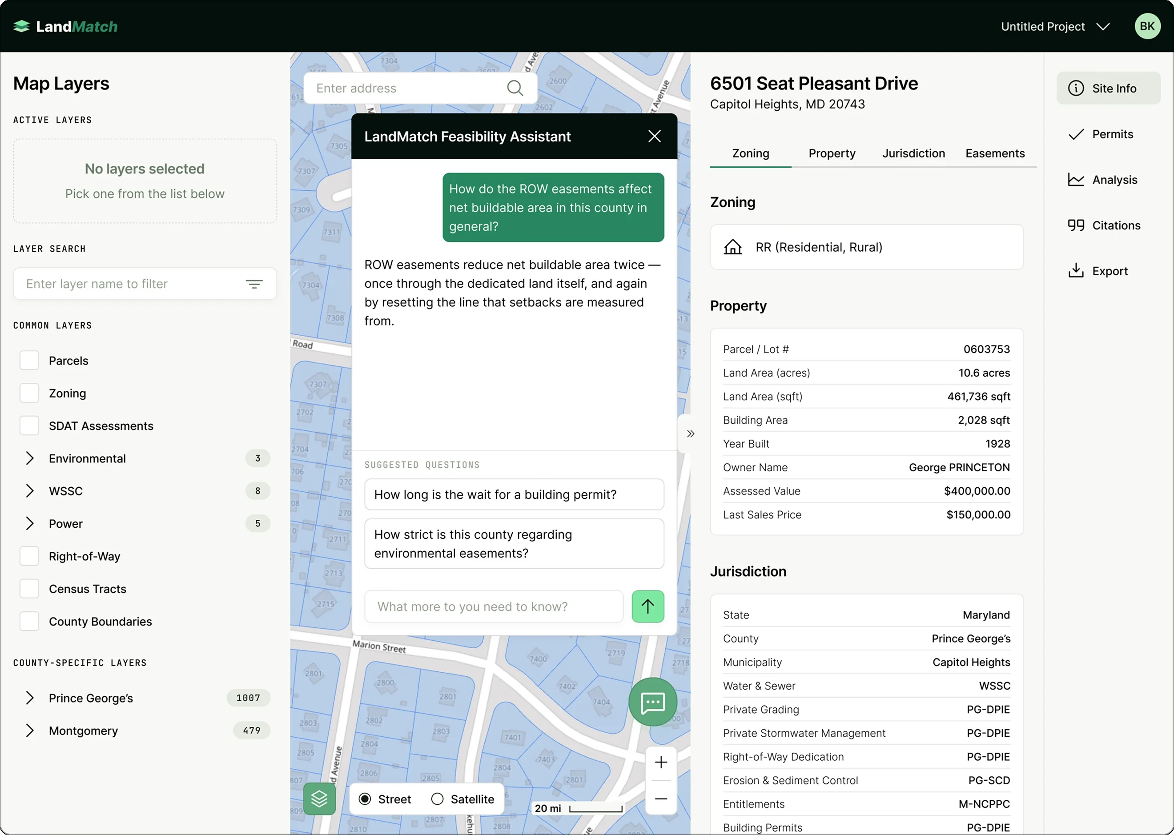Viewport: 1174px width, 835px height.
Task: Close the Feasibility Assistant panel
Action: 654,136
